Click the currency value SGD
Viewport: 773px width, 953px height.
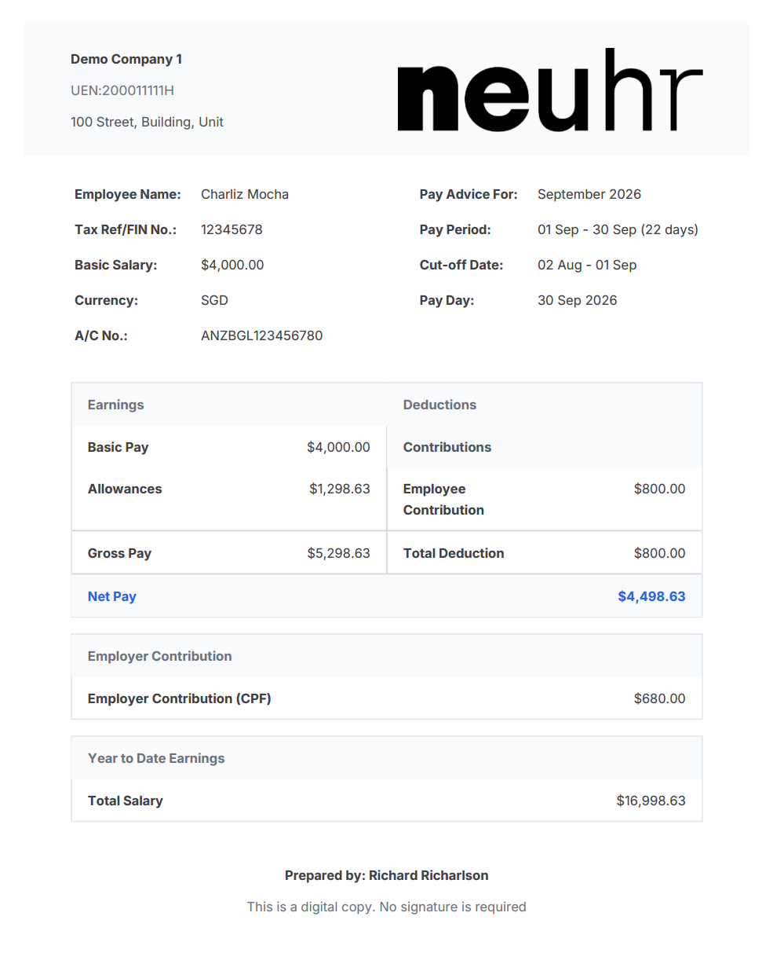pyautogui.click(x=214, y=300)
